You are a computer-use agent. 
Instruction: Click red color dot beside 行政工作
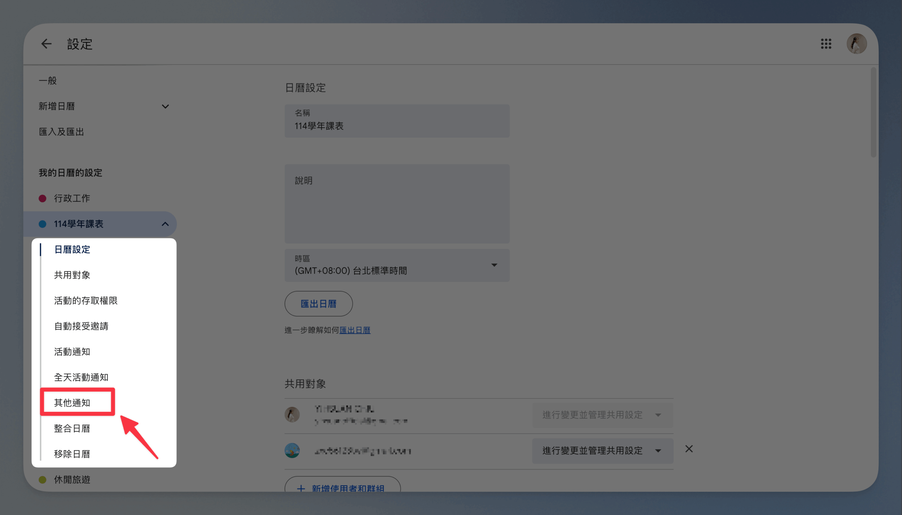click(43, 199)
